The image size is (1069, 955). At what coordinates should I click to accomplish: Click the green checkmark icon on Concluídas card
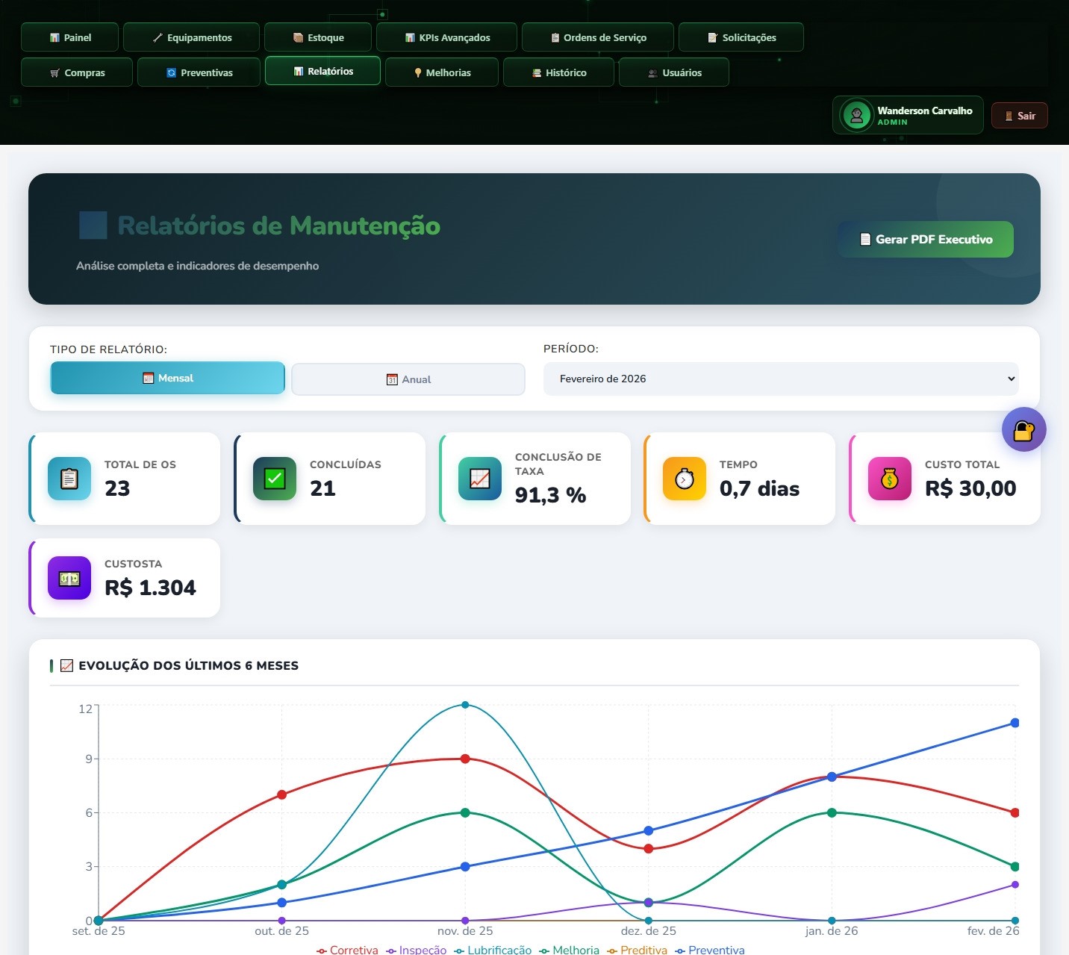click(x=275, y=479)
